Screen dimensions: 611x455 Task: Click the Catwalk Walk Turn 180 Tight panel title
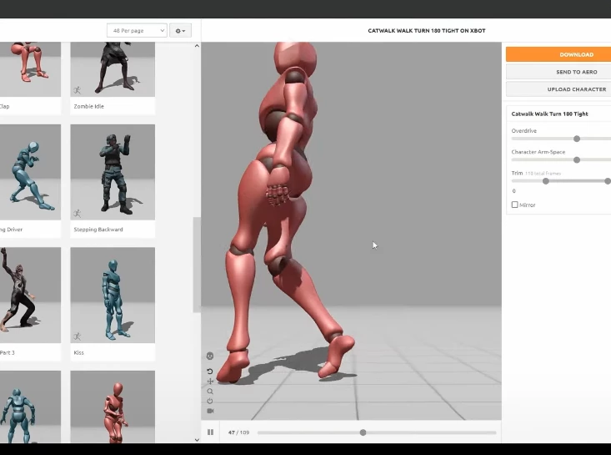click(x=549, y=114)
